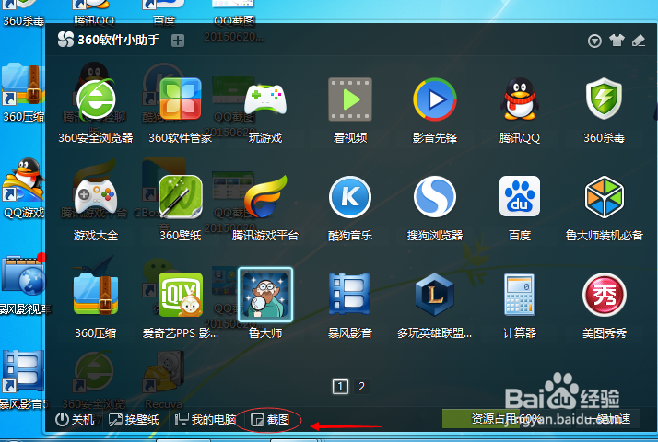The width and height of the screenshot is (658, 442).
Task: Open 腾讯游戏平台
Action: [x=265, y=197]
